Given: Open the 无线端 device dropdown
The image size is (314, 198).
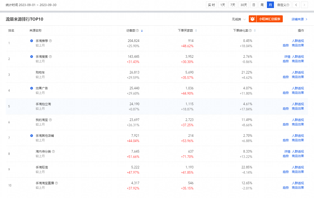Looking at the screenshot, I should 238,19.
